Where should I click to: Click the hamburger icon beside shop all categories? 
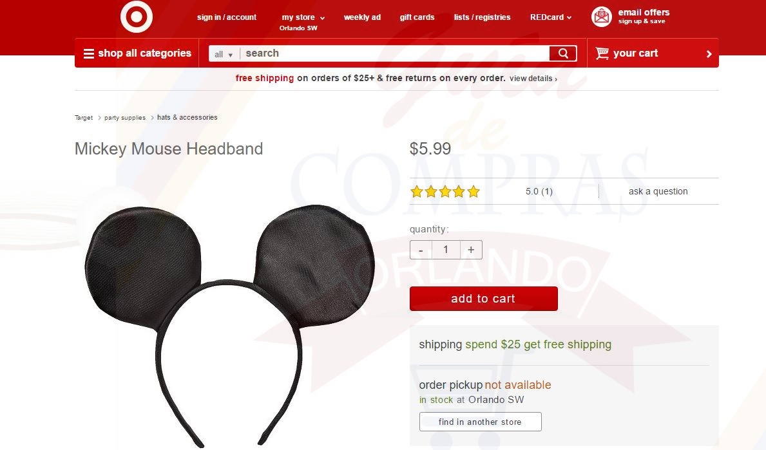pos(88,53)
